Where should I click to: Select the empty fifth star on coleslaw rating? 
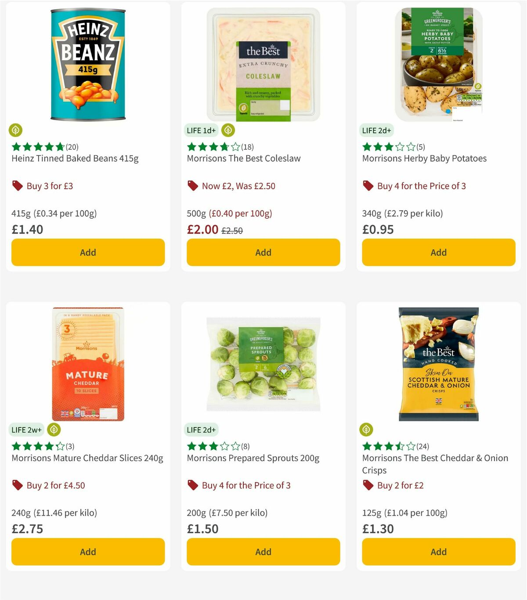[x=235, y=147]
